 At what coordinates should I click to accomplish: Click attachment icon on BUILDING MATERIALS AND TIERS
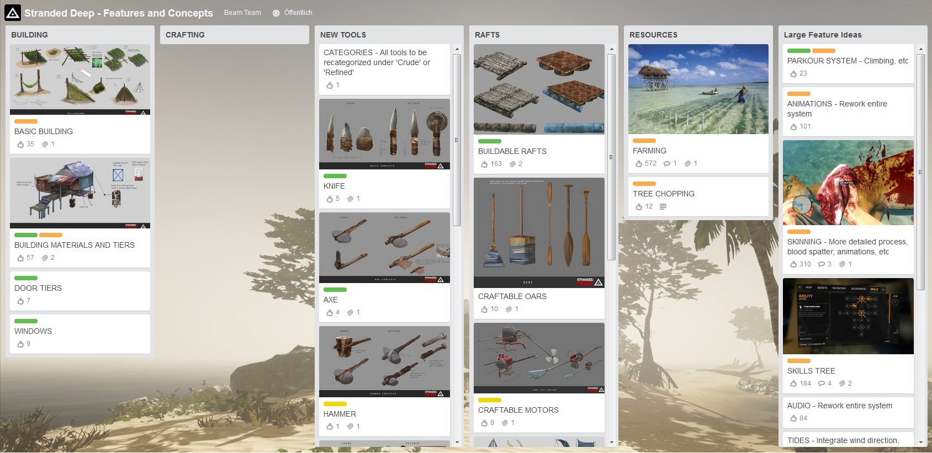(45, 258)
